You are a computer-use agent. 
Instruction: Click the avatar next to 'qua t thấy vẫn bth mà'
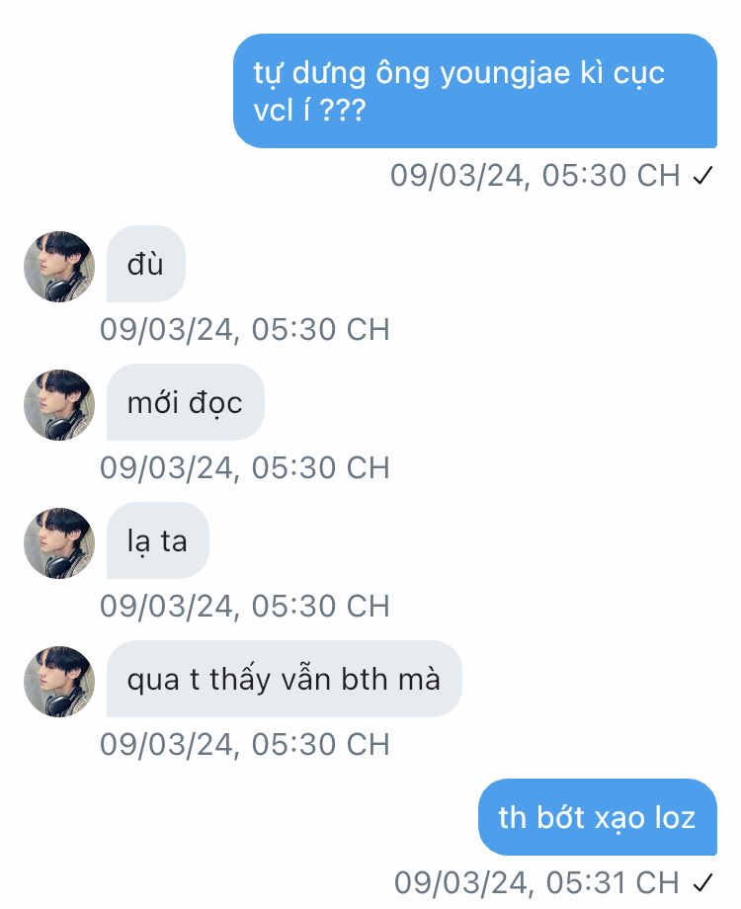[x=59, y=681]
